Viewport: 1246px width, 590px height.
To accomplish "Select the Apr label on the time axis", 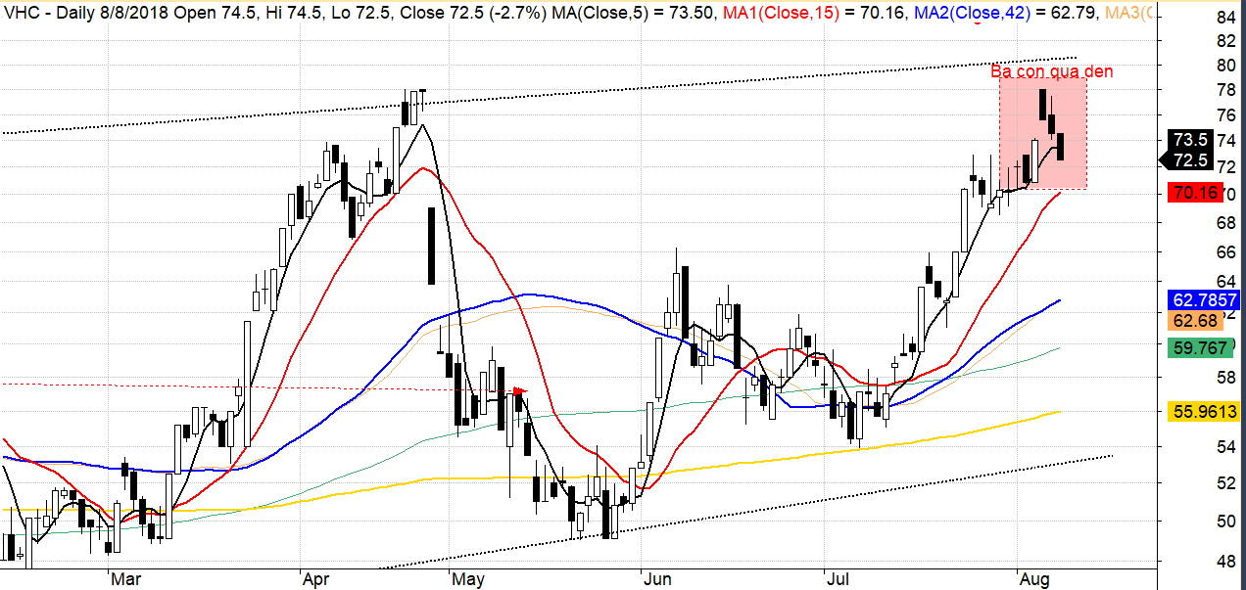I will [x=315, y=579].
